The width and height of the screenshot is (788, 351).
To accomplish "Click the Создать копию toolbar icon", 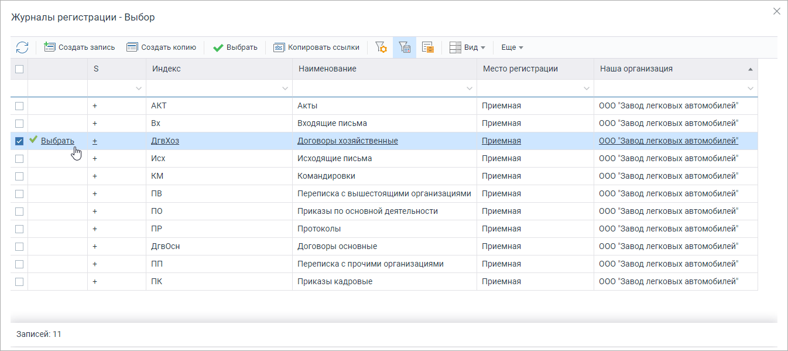I will (x=132, y=47).
